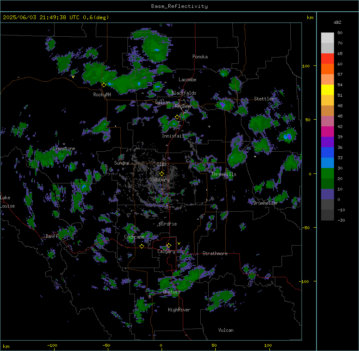This screenshot has height=351, width=359.
Task: Click the white asterisk marker east of Innisfail
Action: coord(209,127)
